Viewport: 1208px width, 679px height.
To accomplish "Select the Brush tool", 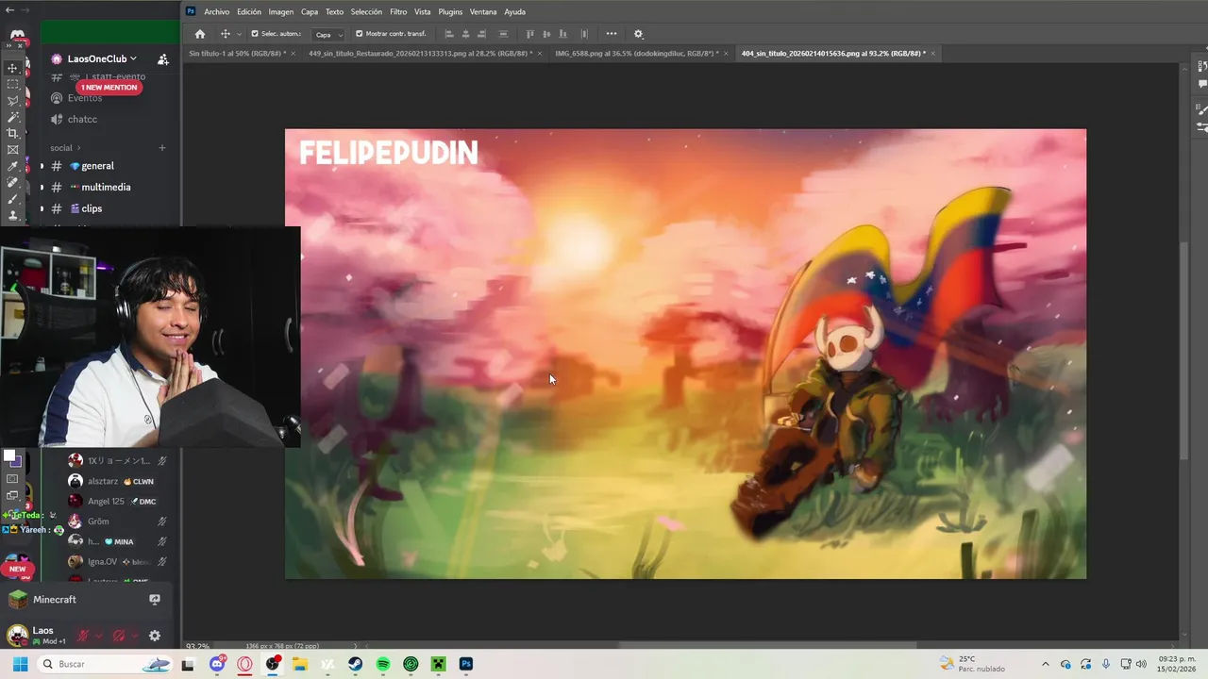I will click(12, 199).
